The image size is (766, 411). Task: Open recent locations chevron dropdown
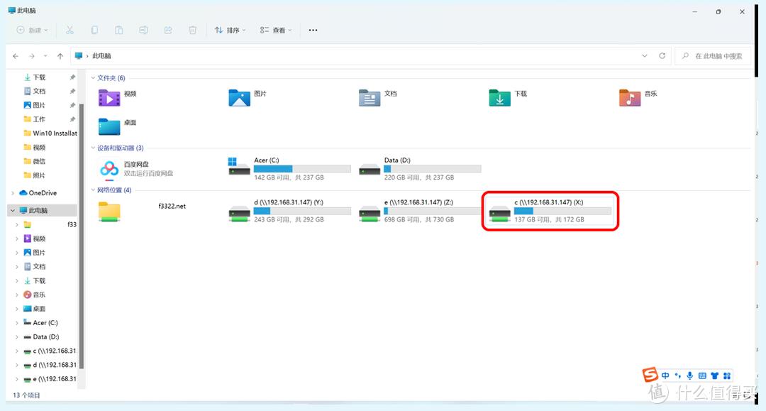45,56
